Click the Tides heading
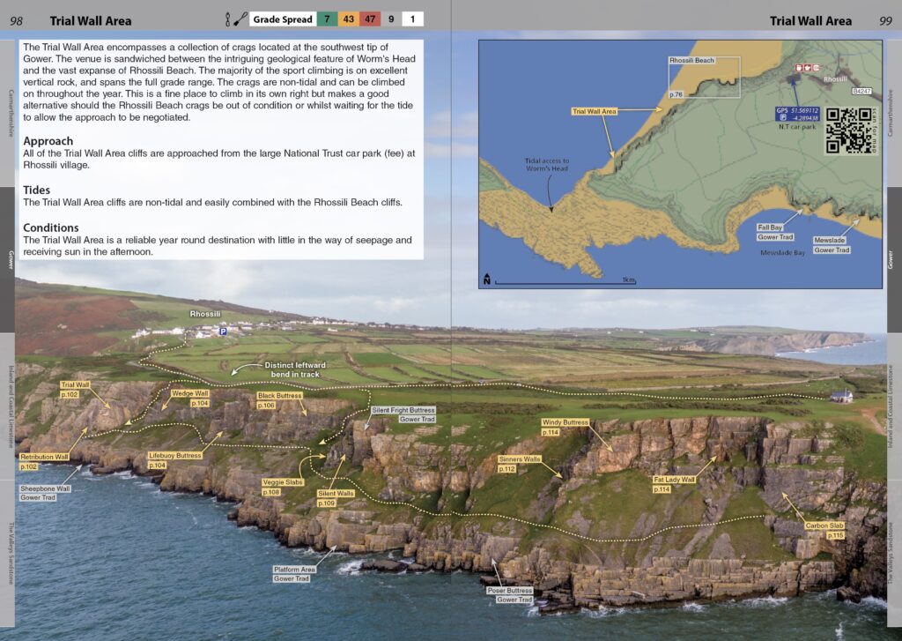The height and width of the screenshot is (641, 902). pos(36,190)
